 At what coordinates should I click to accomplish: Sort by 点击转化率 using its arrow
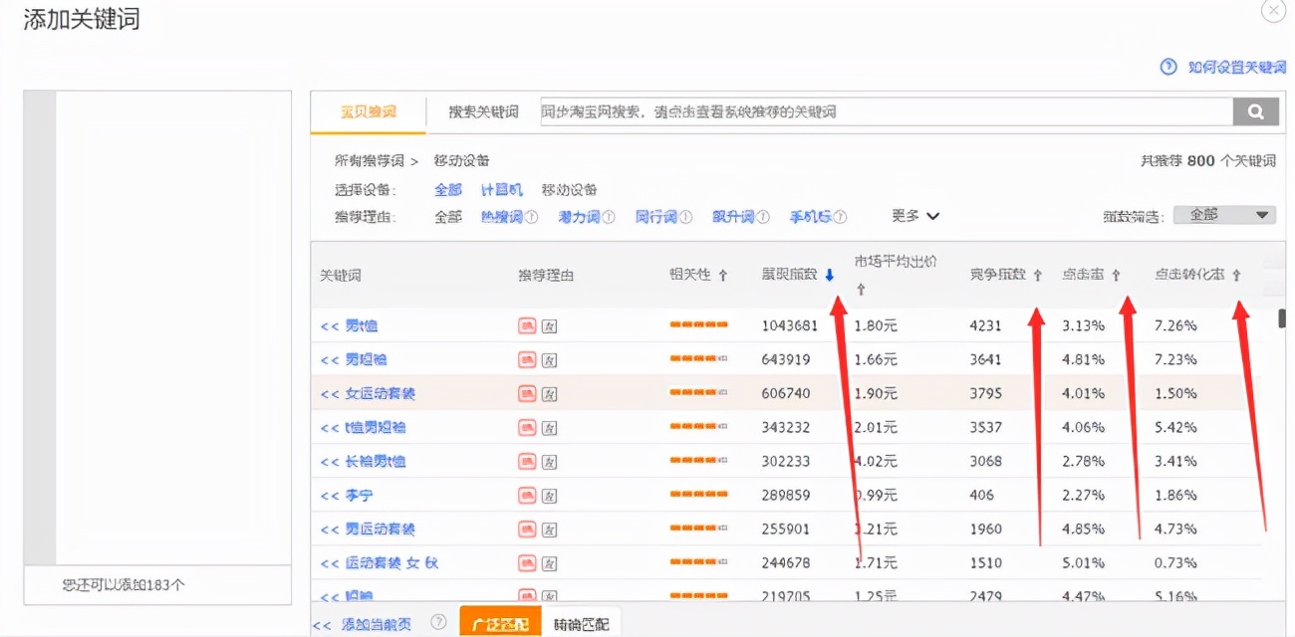point(1236,275)
